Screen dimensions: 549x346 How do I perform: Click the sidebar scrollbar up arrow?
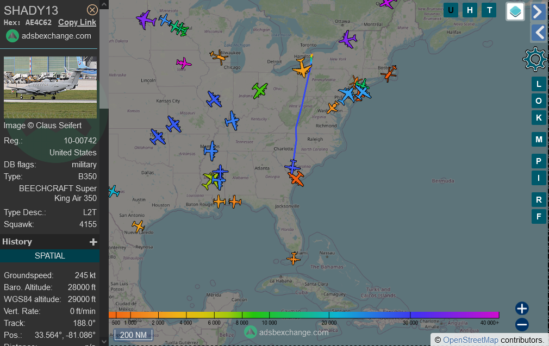[x=104, y=4]
